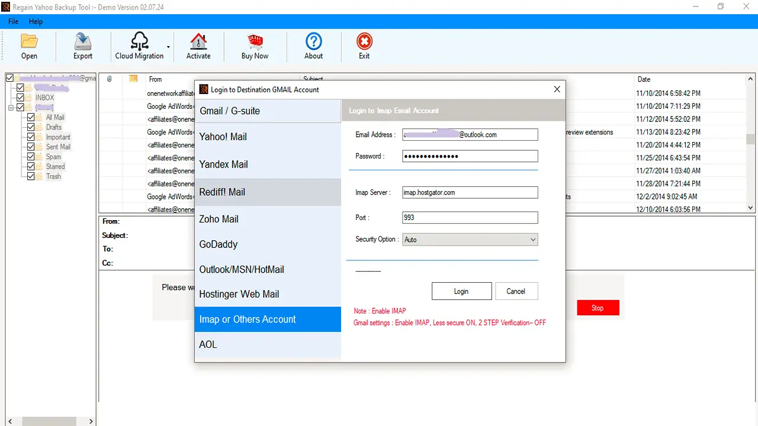Toggle the Sent Mail checkbox

click(31, 147)
